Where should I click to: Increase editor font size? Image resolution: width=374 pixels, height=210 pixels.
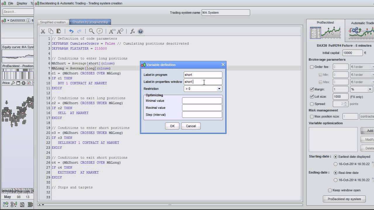tap(120, 31)
